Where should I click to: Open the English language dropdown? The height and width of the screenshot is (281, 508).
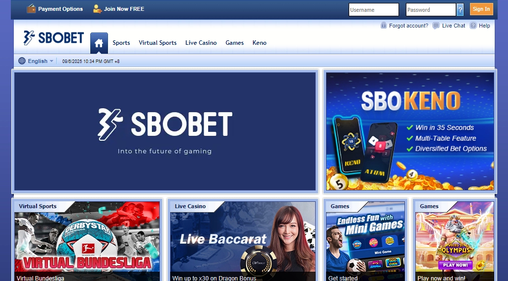coord(40,61)
